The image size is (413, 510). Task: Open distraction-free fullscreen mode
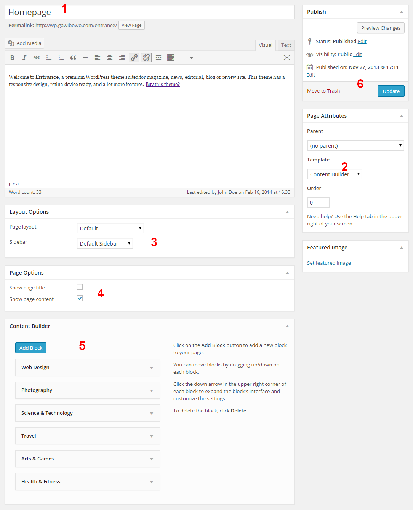click(x=287, y=58)
